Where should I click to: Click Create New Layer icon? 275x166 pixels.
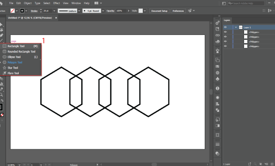pos(272,164)
